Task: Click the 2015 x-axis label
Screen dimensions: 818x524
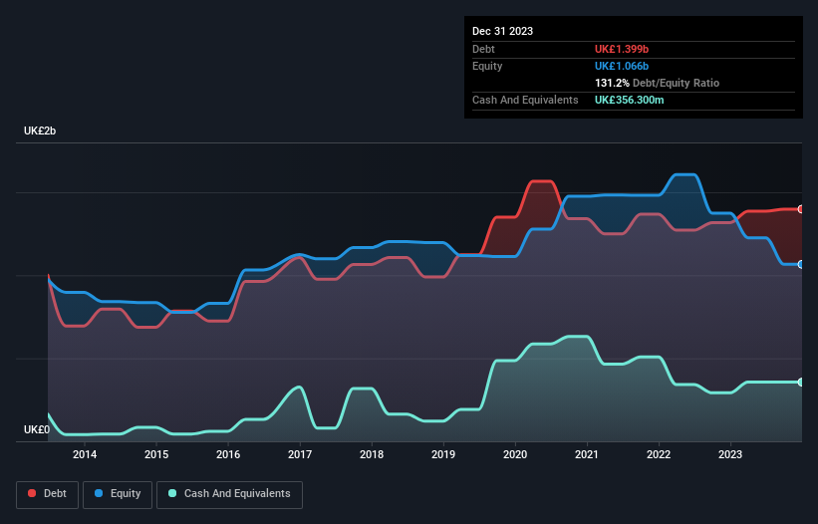Action: 156,454
